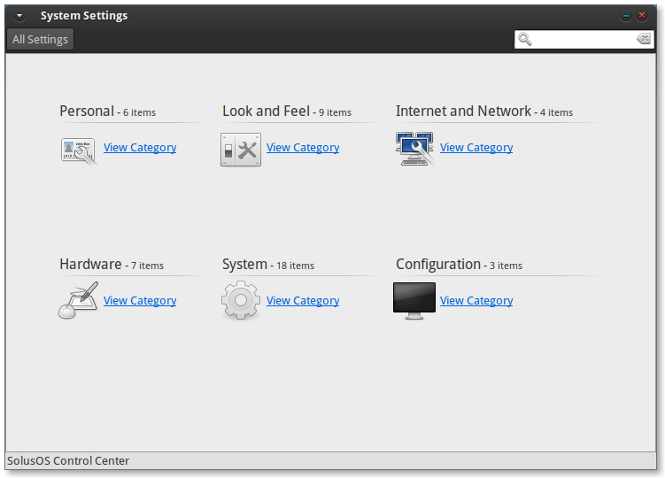
Task: Open View Category link under System
Action: click(303, 301)
